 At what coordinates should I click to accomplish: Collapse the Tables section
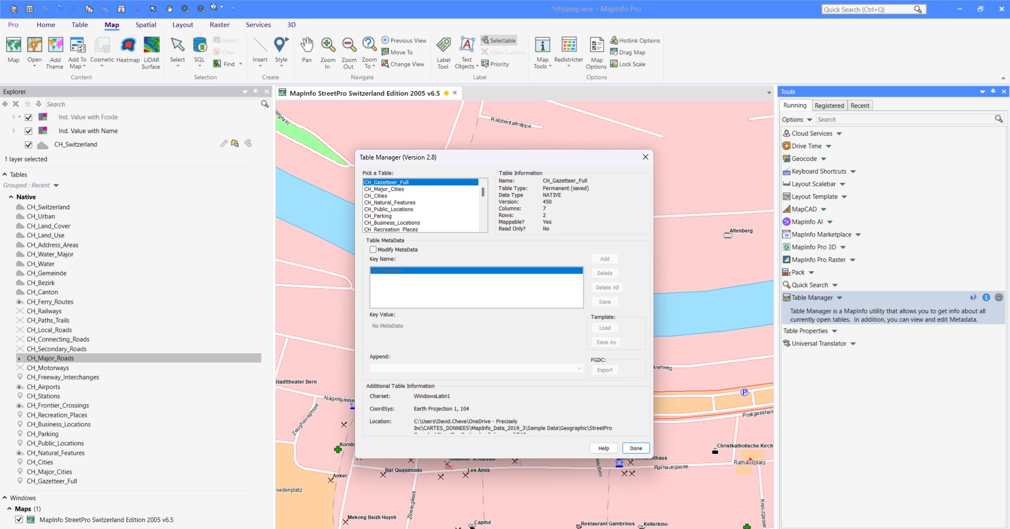click(5, 174)
